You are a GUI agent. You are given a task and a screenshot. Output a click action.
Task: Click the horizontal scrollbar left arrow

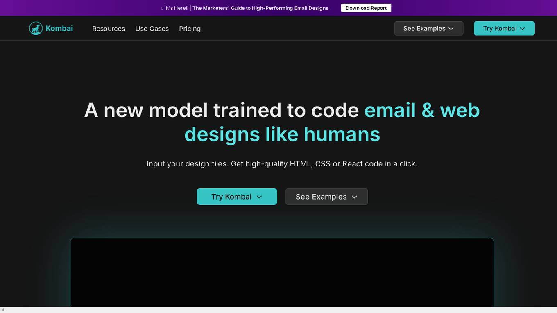pyautogui.click(x=3, y=310)
